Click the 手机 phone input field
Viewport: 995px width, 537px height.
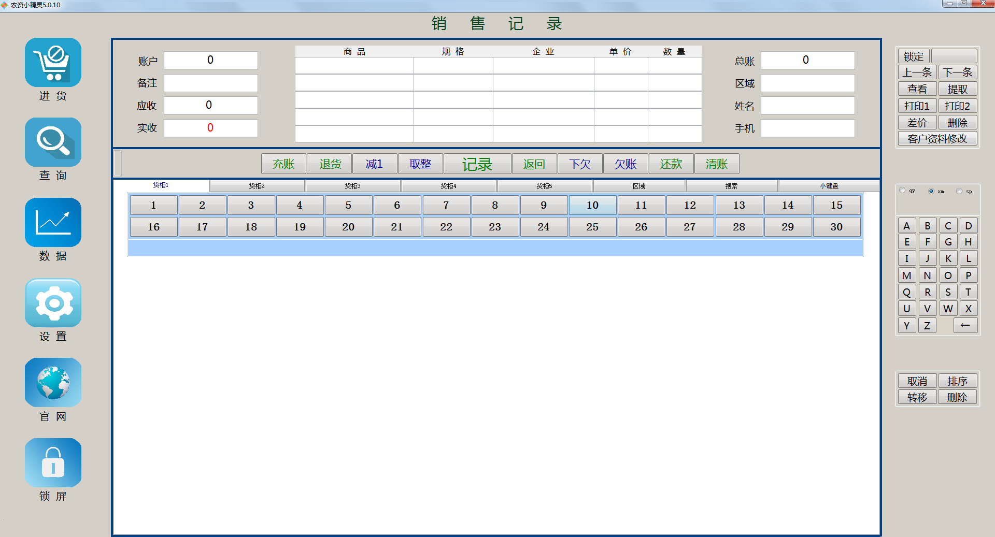(807, 128)
